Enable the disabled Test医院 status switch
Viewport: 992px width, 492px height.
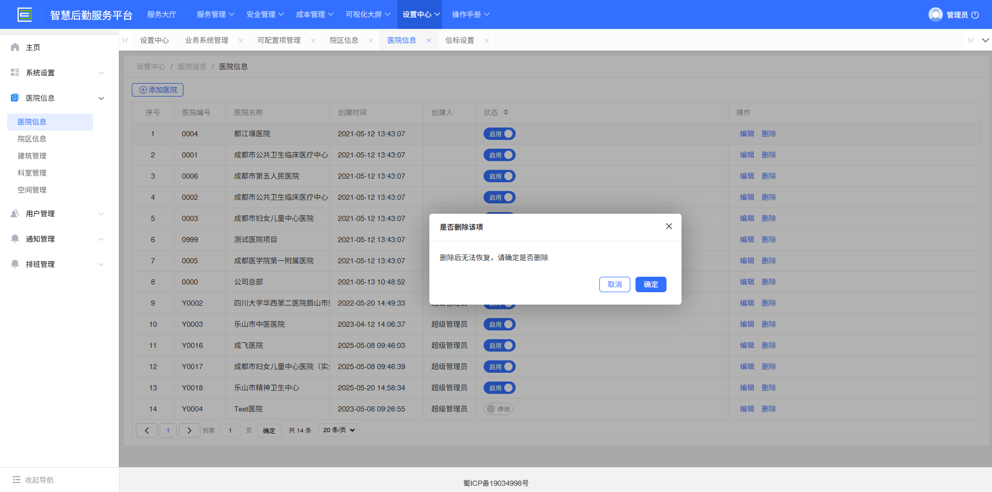pos(498,409)
